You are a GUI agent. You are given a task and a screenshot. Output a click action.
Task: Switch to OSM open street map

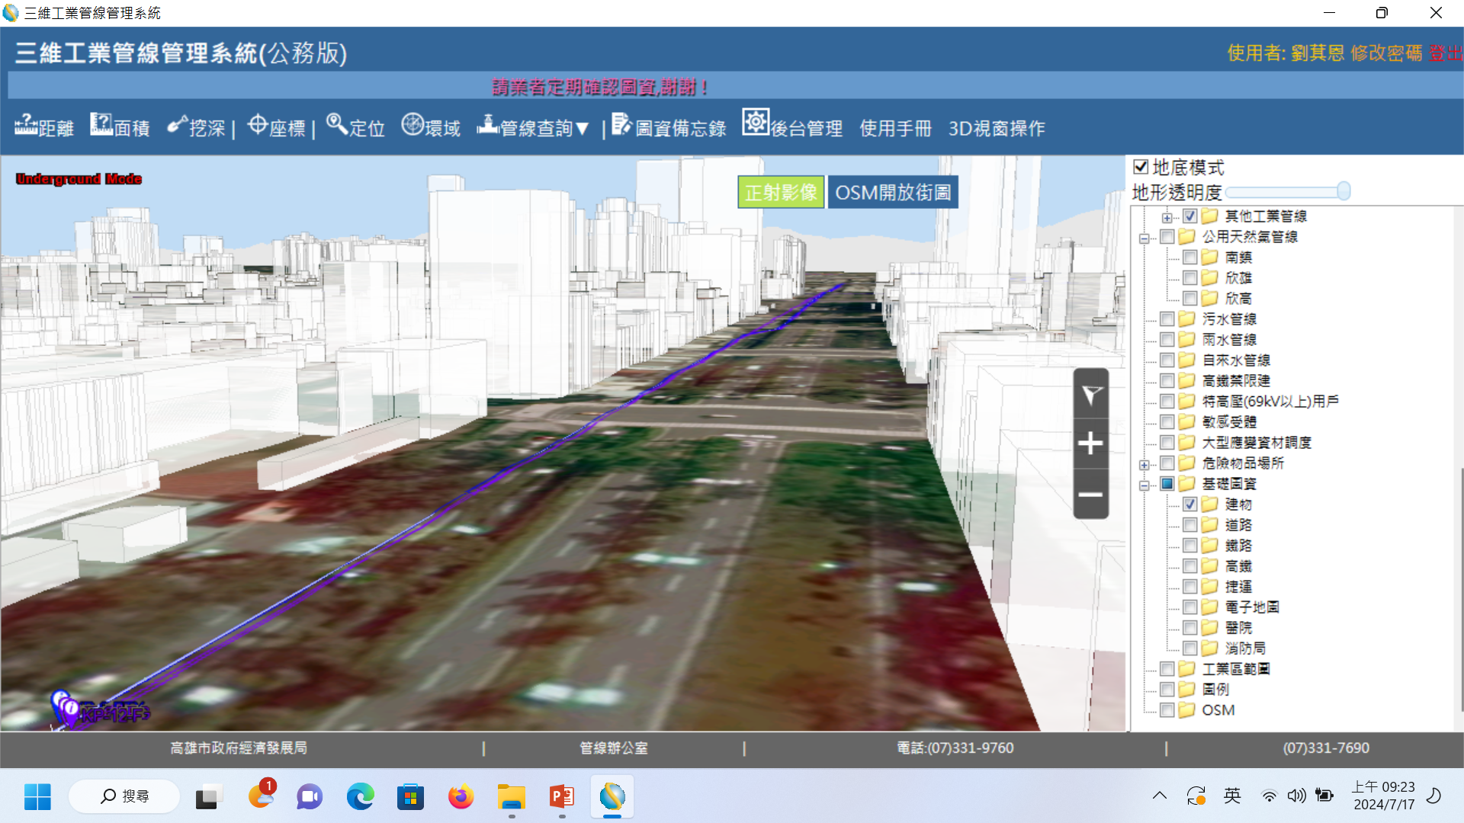892,192
